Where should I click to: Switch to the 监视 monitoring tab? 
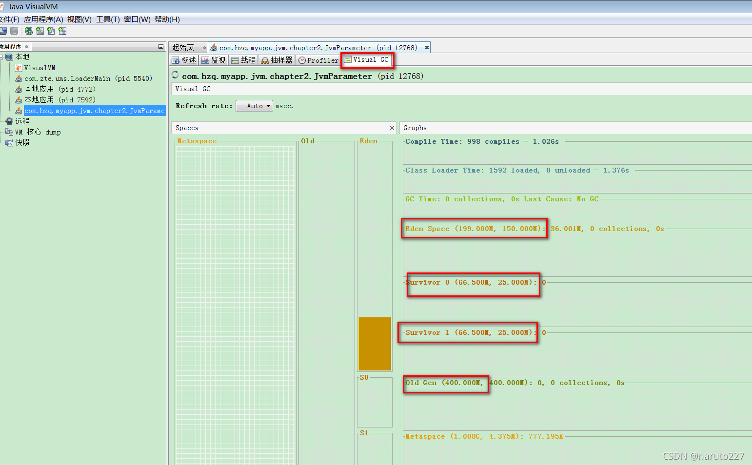[x=213, y=60]
